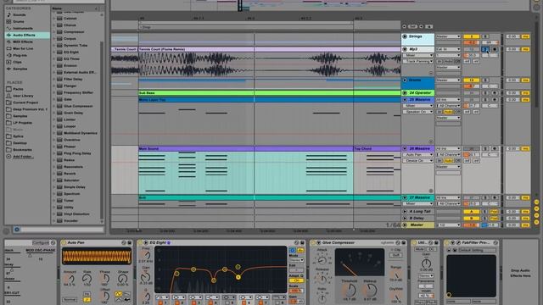Toggle the A Long Tail return activator

(472, 211)
